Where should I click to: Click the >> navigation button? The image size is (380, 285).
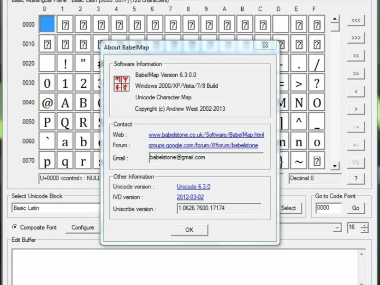(356, 74)
